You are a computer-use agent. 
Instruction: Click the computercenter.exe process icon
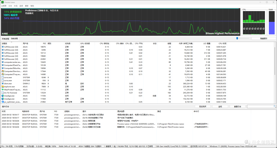[3, 62]
